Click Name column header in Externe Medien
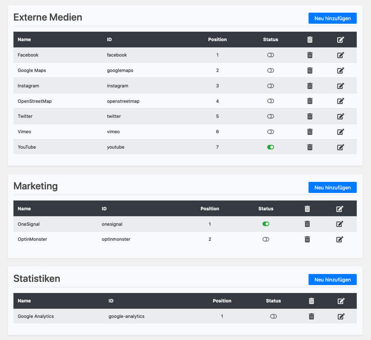The image size is (371, 340). tap(24, 40)
